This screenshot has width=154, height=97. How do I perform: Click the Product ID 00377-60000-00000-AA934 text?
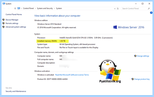tap(52, 79)
